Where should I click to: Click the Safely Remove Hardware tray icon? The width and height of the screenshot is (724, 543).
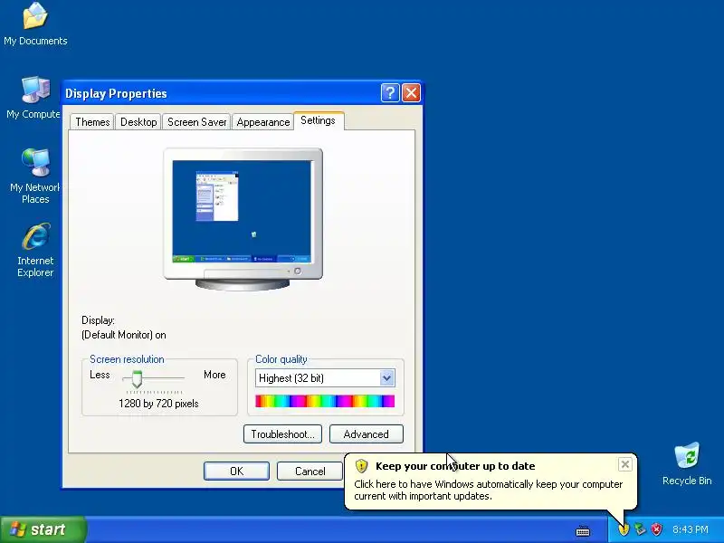click(x=640, y=529)
